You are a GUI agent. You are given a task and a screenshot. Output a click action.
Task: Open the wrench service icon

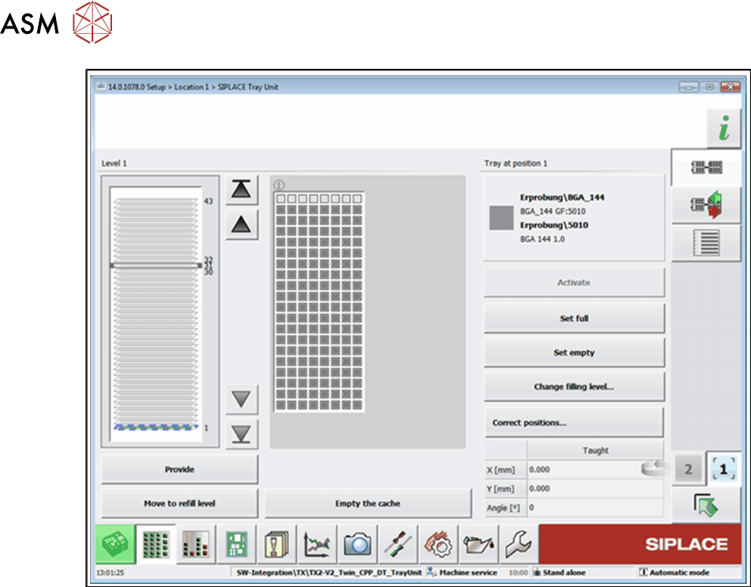point(519,544)
